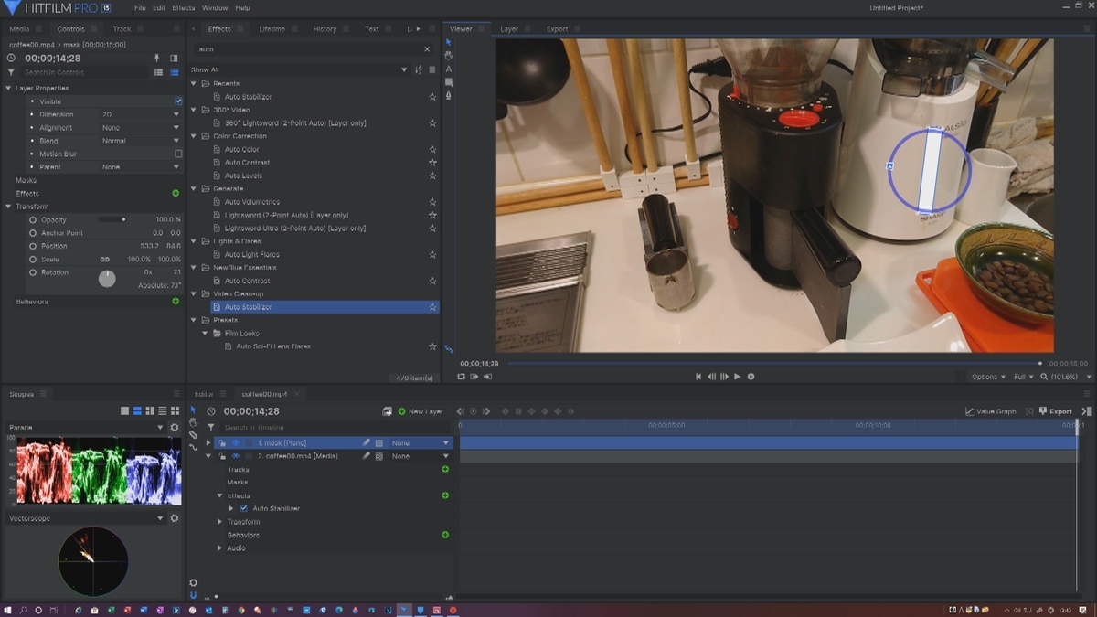Collapse the Color Correction effects folder

[194, 136]
